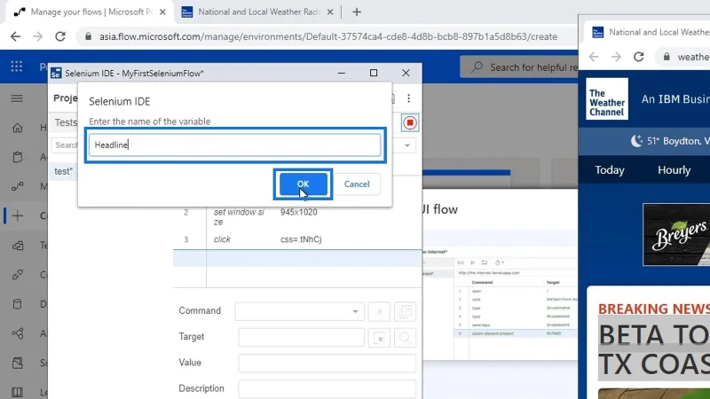Toggle enable/disable command button
The height and width of the screenshot is (399, 710).
click(379, 311)
